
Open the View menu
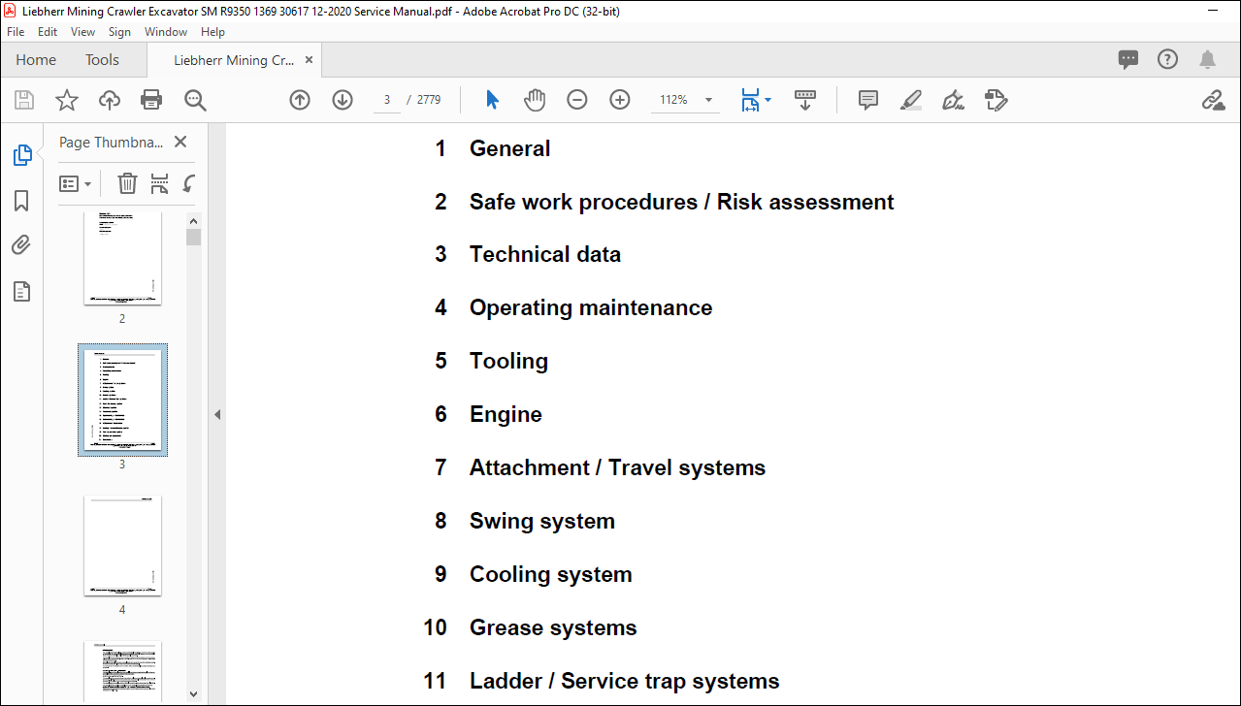pos(82,32)
